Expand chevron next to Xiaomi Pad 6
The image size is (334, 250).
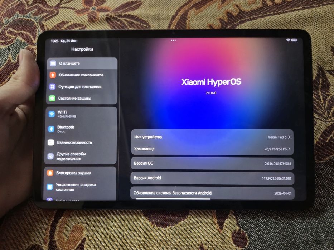pyautogui.click(x=289, y=137)
